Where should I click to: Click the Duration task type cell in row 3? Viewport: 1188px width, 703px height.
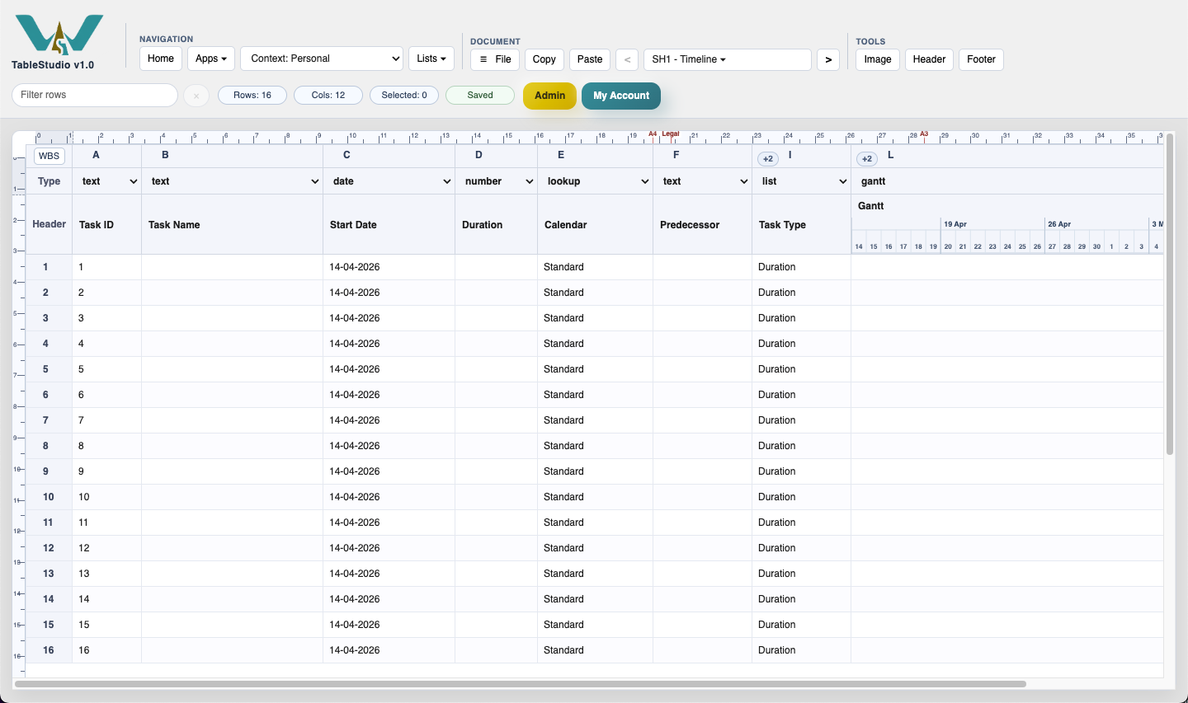click(x=802, y=318)
